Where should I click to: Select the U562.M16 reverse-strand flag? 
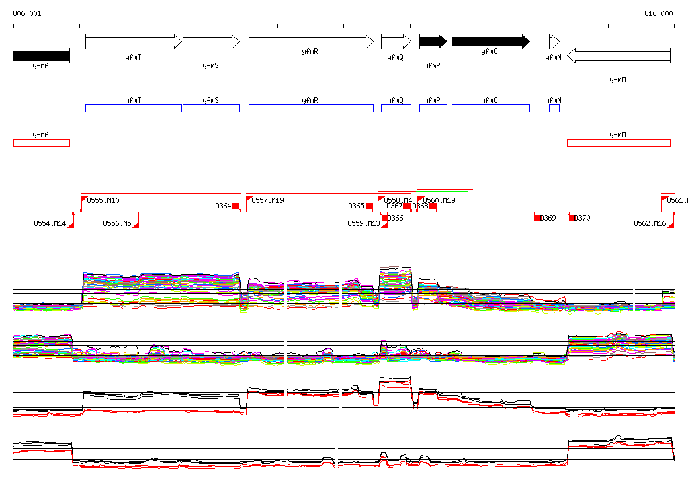tap(671, 225)
